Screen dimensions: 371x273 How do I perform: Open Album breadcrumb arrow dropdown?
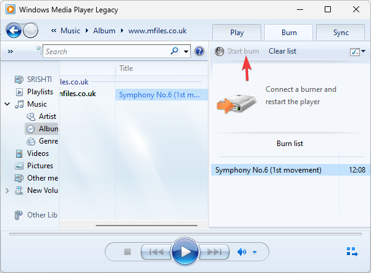click(122, 31)
